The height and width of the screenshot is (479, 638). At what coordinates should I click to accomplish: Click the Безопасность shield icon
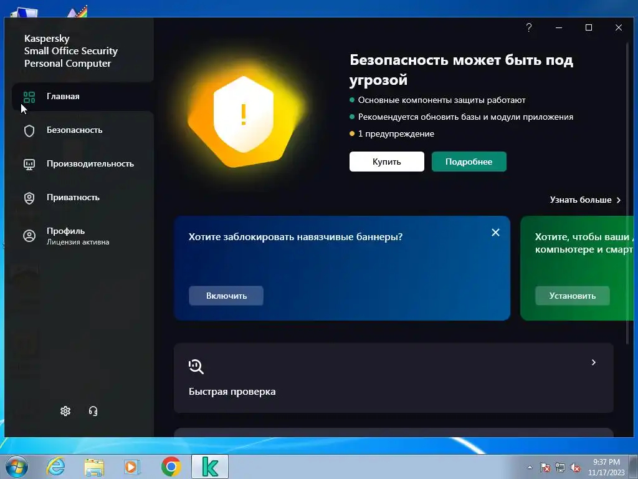[x=29, y=131]
